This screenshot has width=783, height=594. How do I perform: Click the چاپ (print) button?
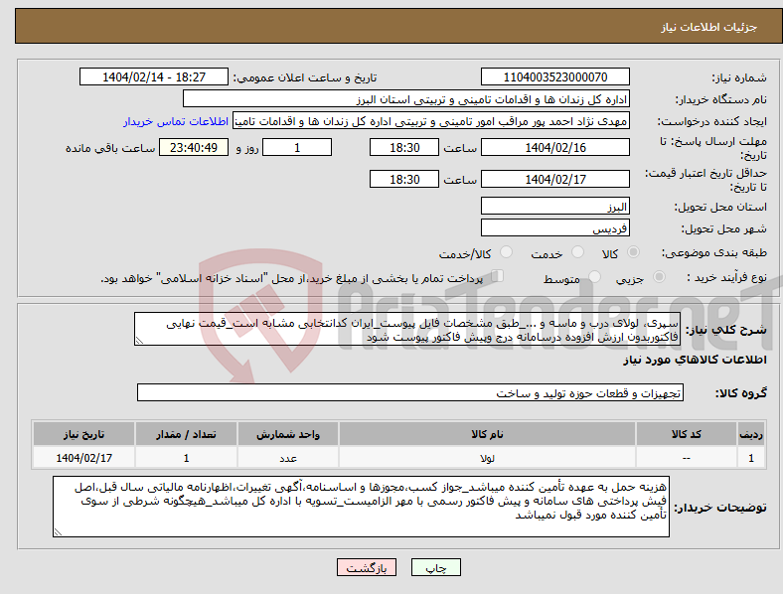(x=435, y=567)
